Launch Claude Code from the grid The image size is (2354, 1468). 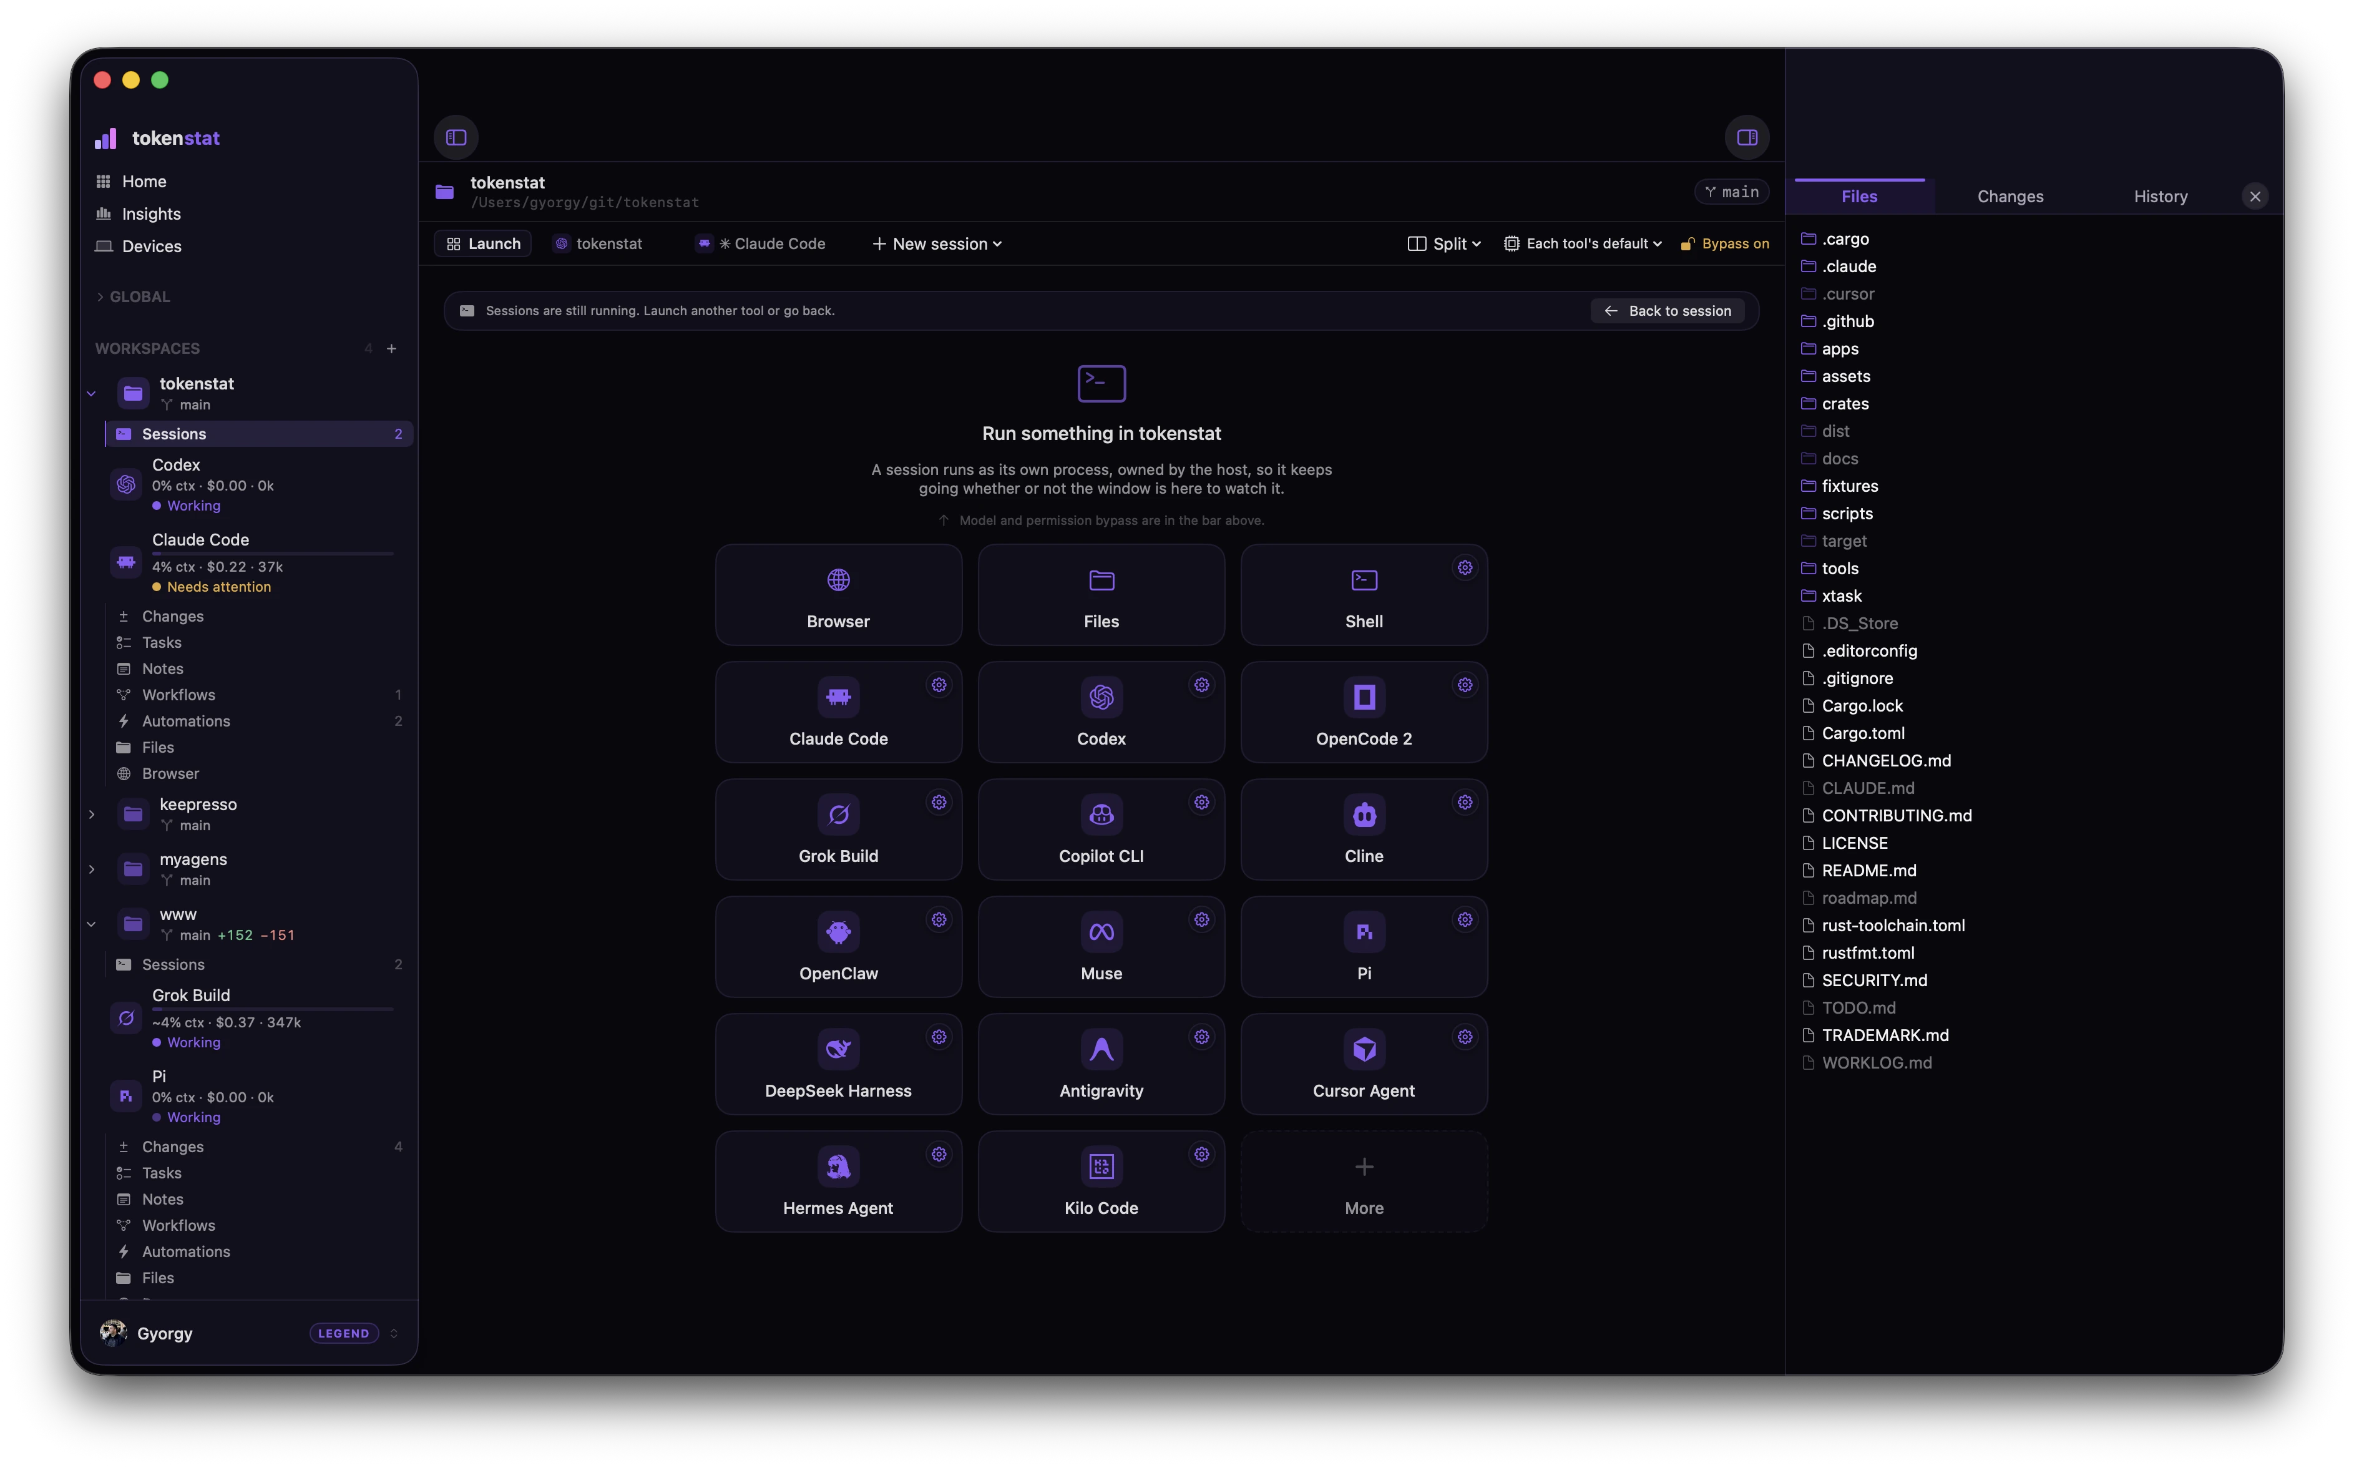pos(838,712)
